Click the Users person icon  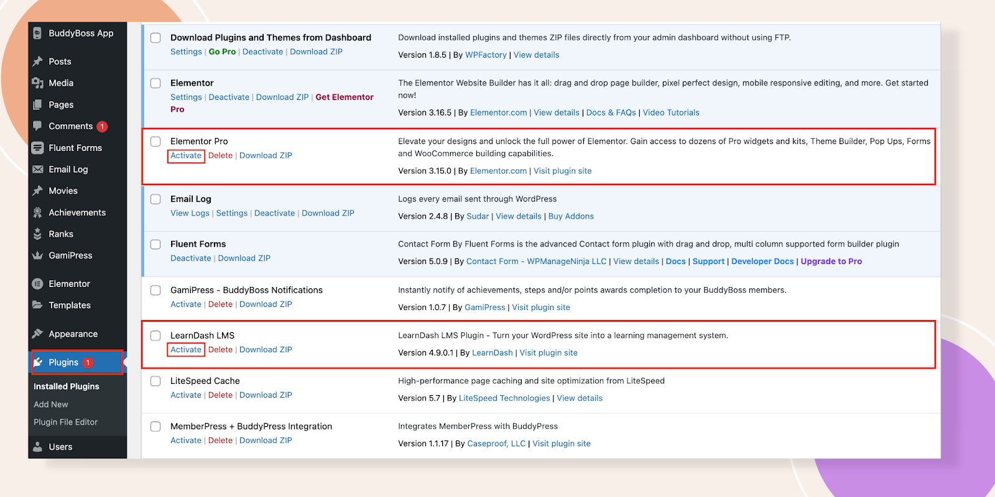[37, 447]
